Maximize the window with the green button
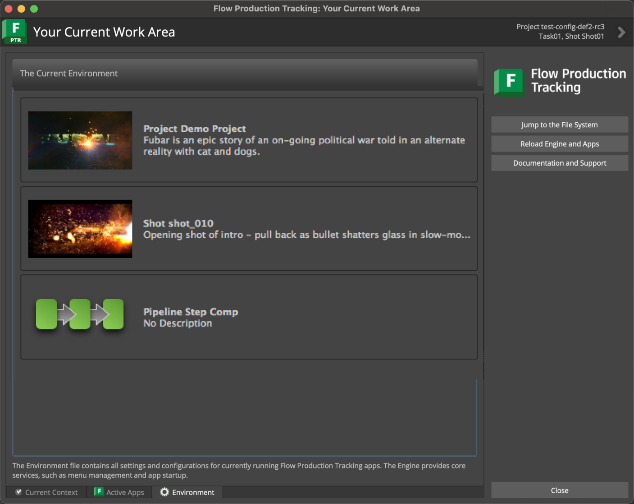 click(34, 9)
